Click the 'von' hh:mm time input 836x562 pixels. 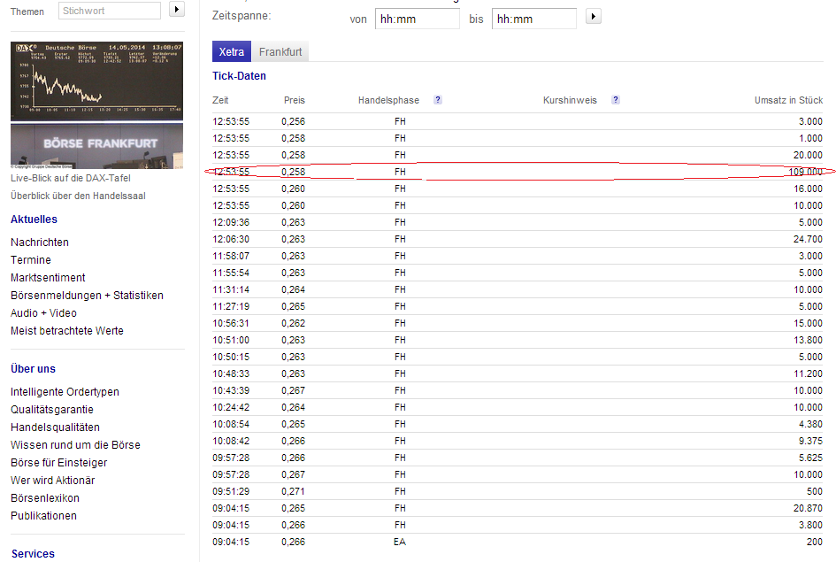(x=416, y=19)
